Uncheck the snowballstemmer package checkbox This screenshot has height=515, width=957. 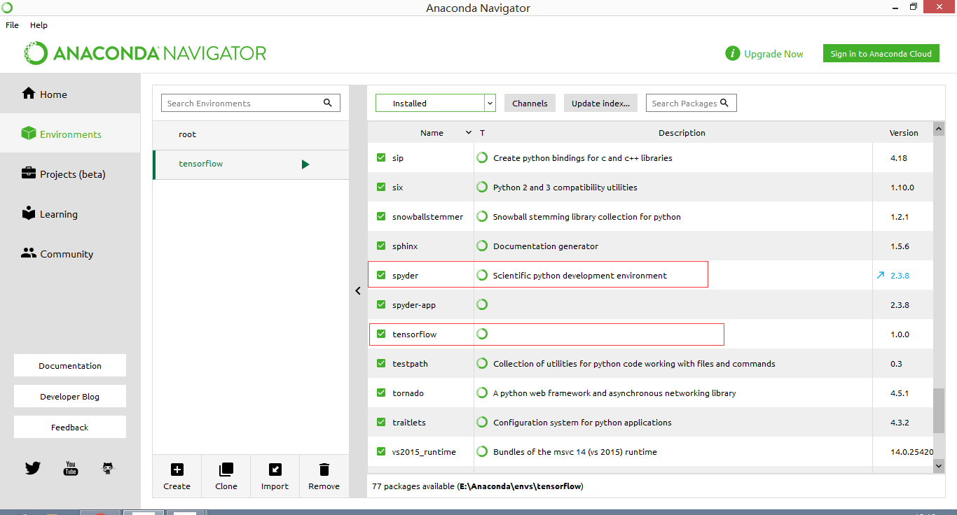click(x=381, y=216)
